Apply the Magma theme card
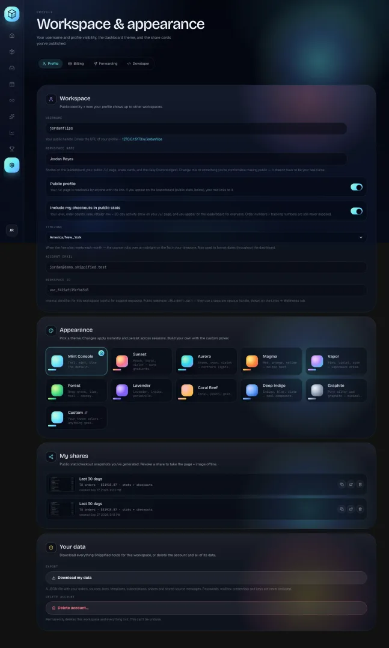389x648 pixels. [271, 361]
